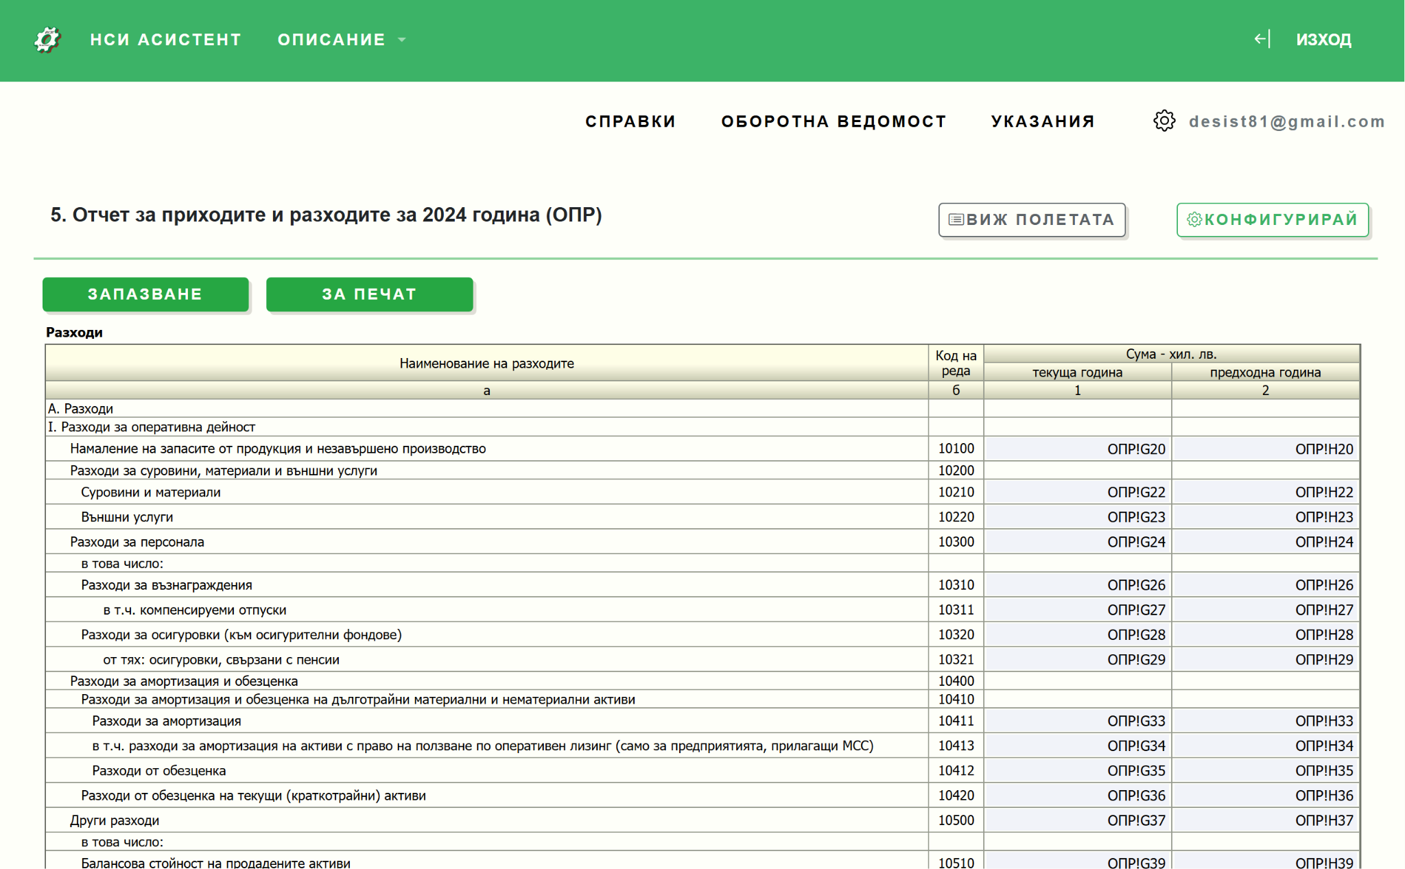Click the desist81@gmail.com account link
The height and width of the screenshot is (869, 1405).
click(x=1286, y=121)
